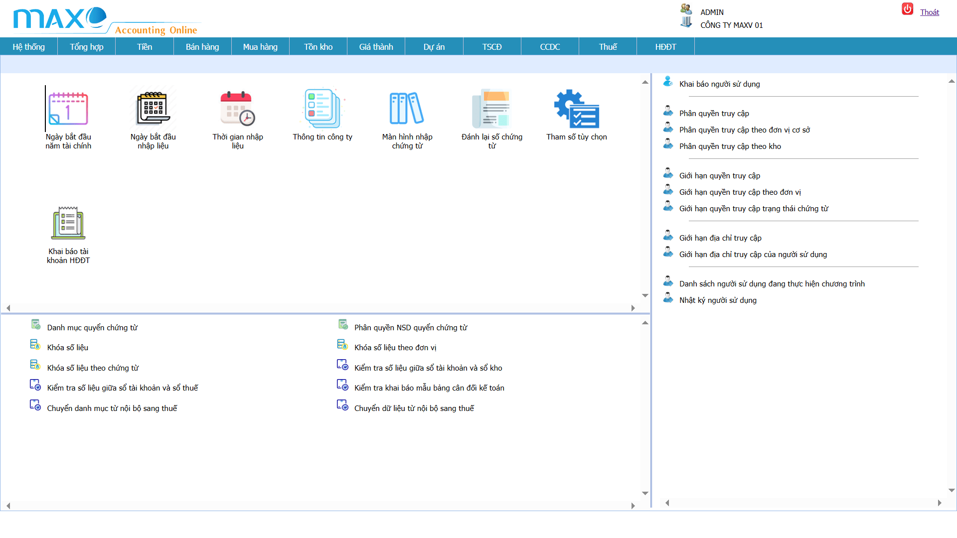
Task: Open Ngày bắt đầu nhập liệu icon
Action: coord(153,109)
